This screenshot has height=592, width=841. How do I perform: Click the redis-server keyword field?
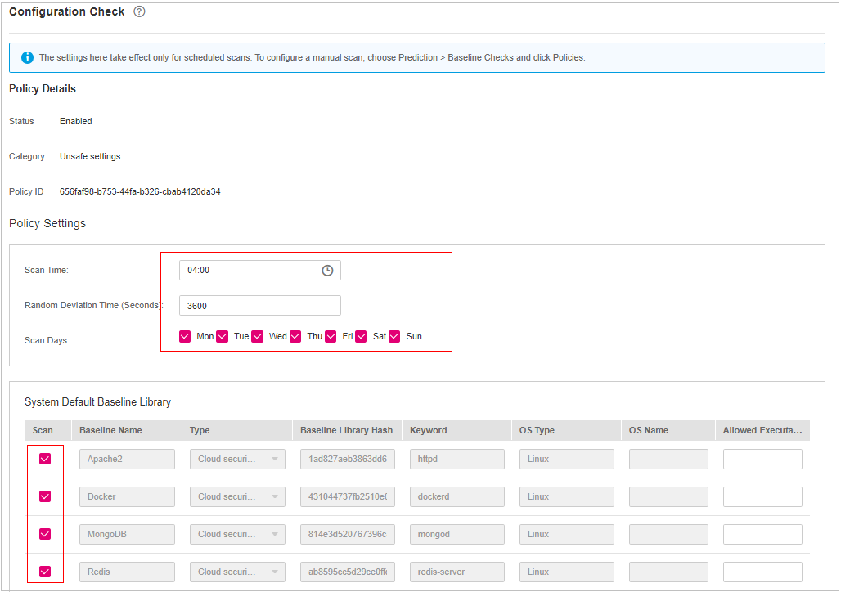click(x=457, y=572)
